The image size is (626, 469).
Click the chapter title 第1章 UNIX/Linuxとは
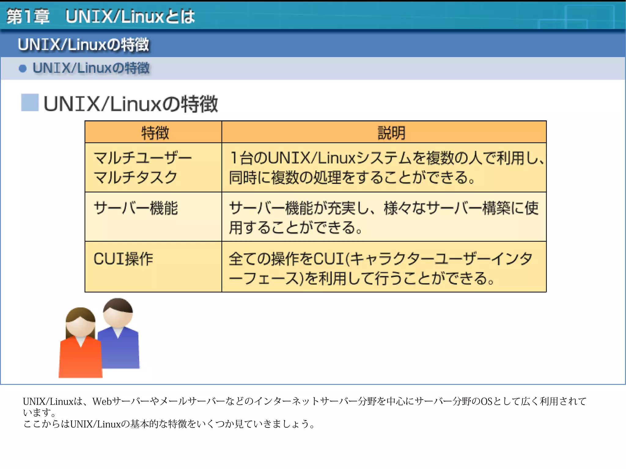click(101, 16)
